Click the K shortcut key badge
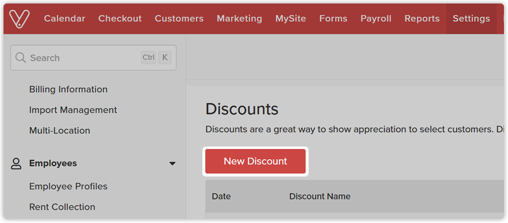508x223 pixels. click(165, 57)
